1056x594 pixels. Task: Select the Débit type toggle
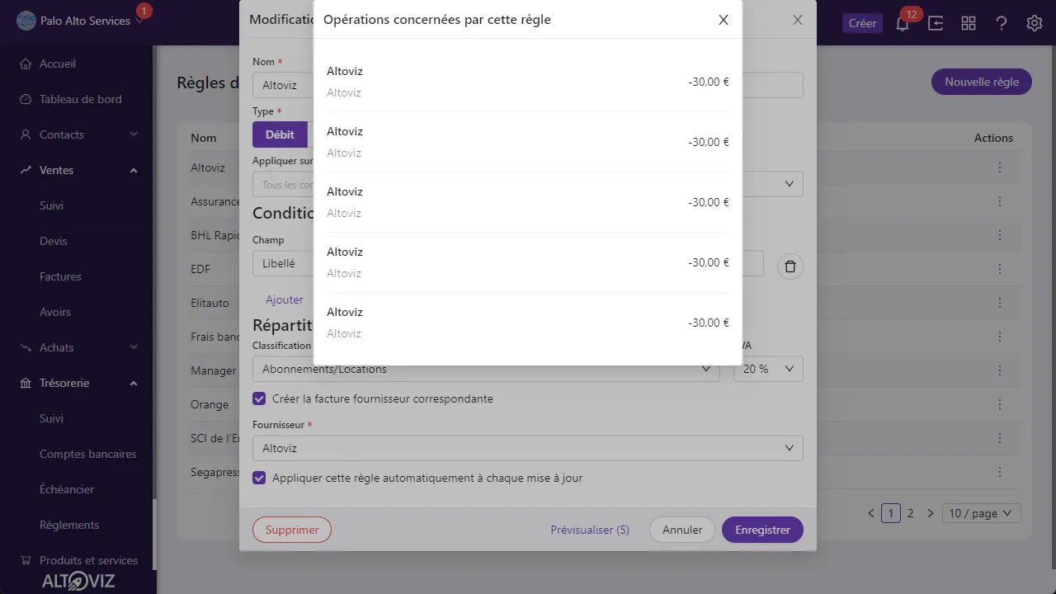pos(280,134)
